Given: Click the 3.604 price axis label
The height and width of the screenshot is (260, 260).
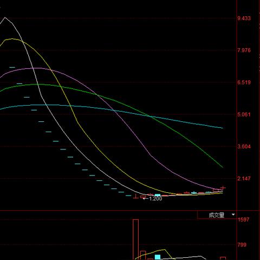Looking at the screenshot, I should coord(244,146).
